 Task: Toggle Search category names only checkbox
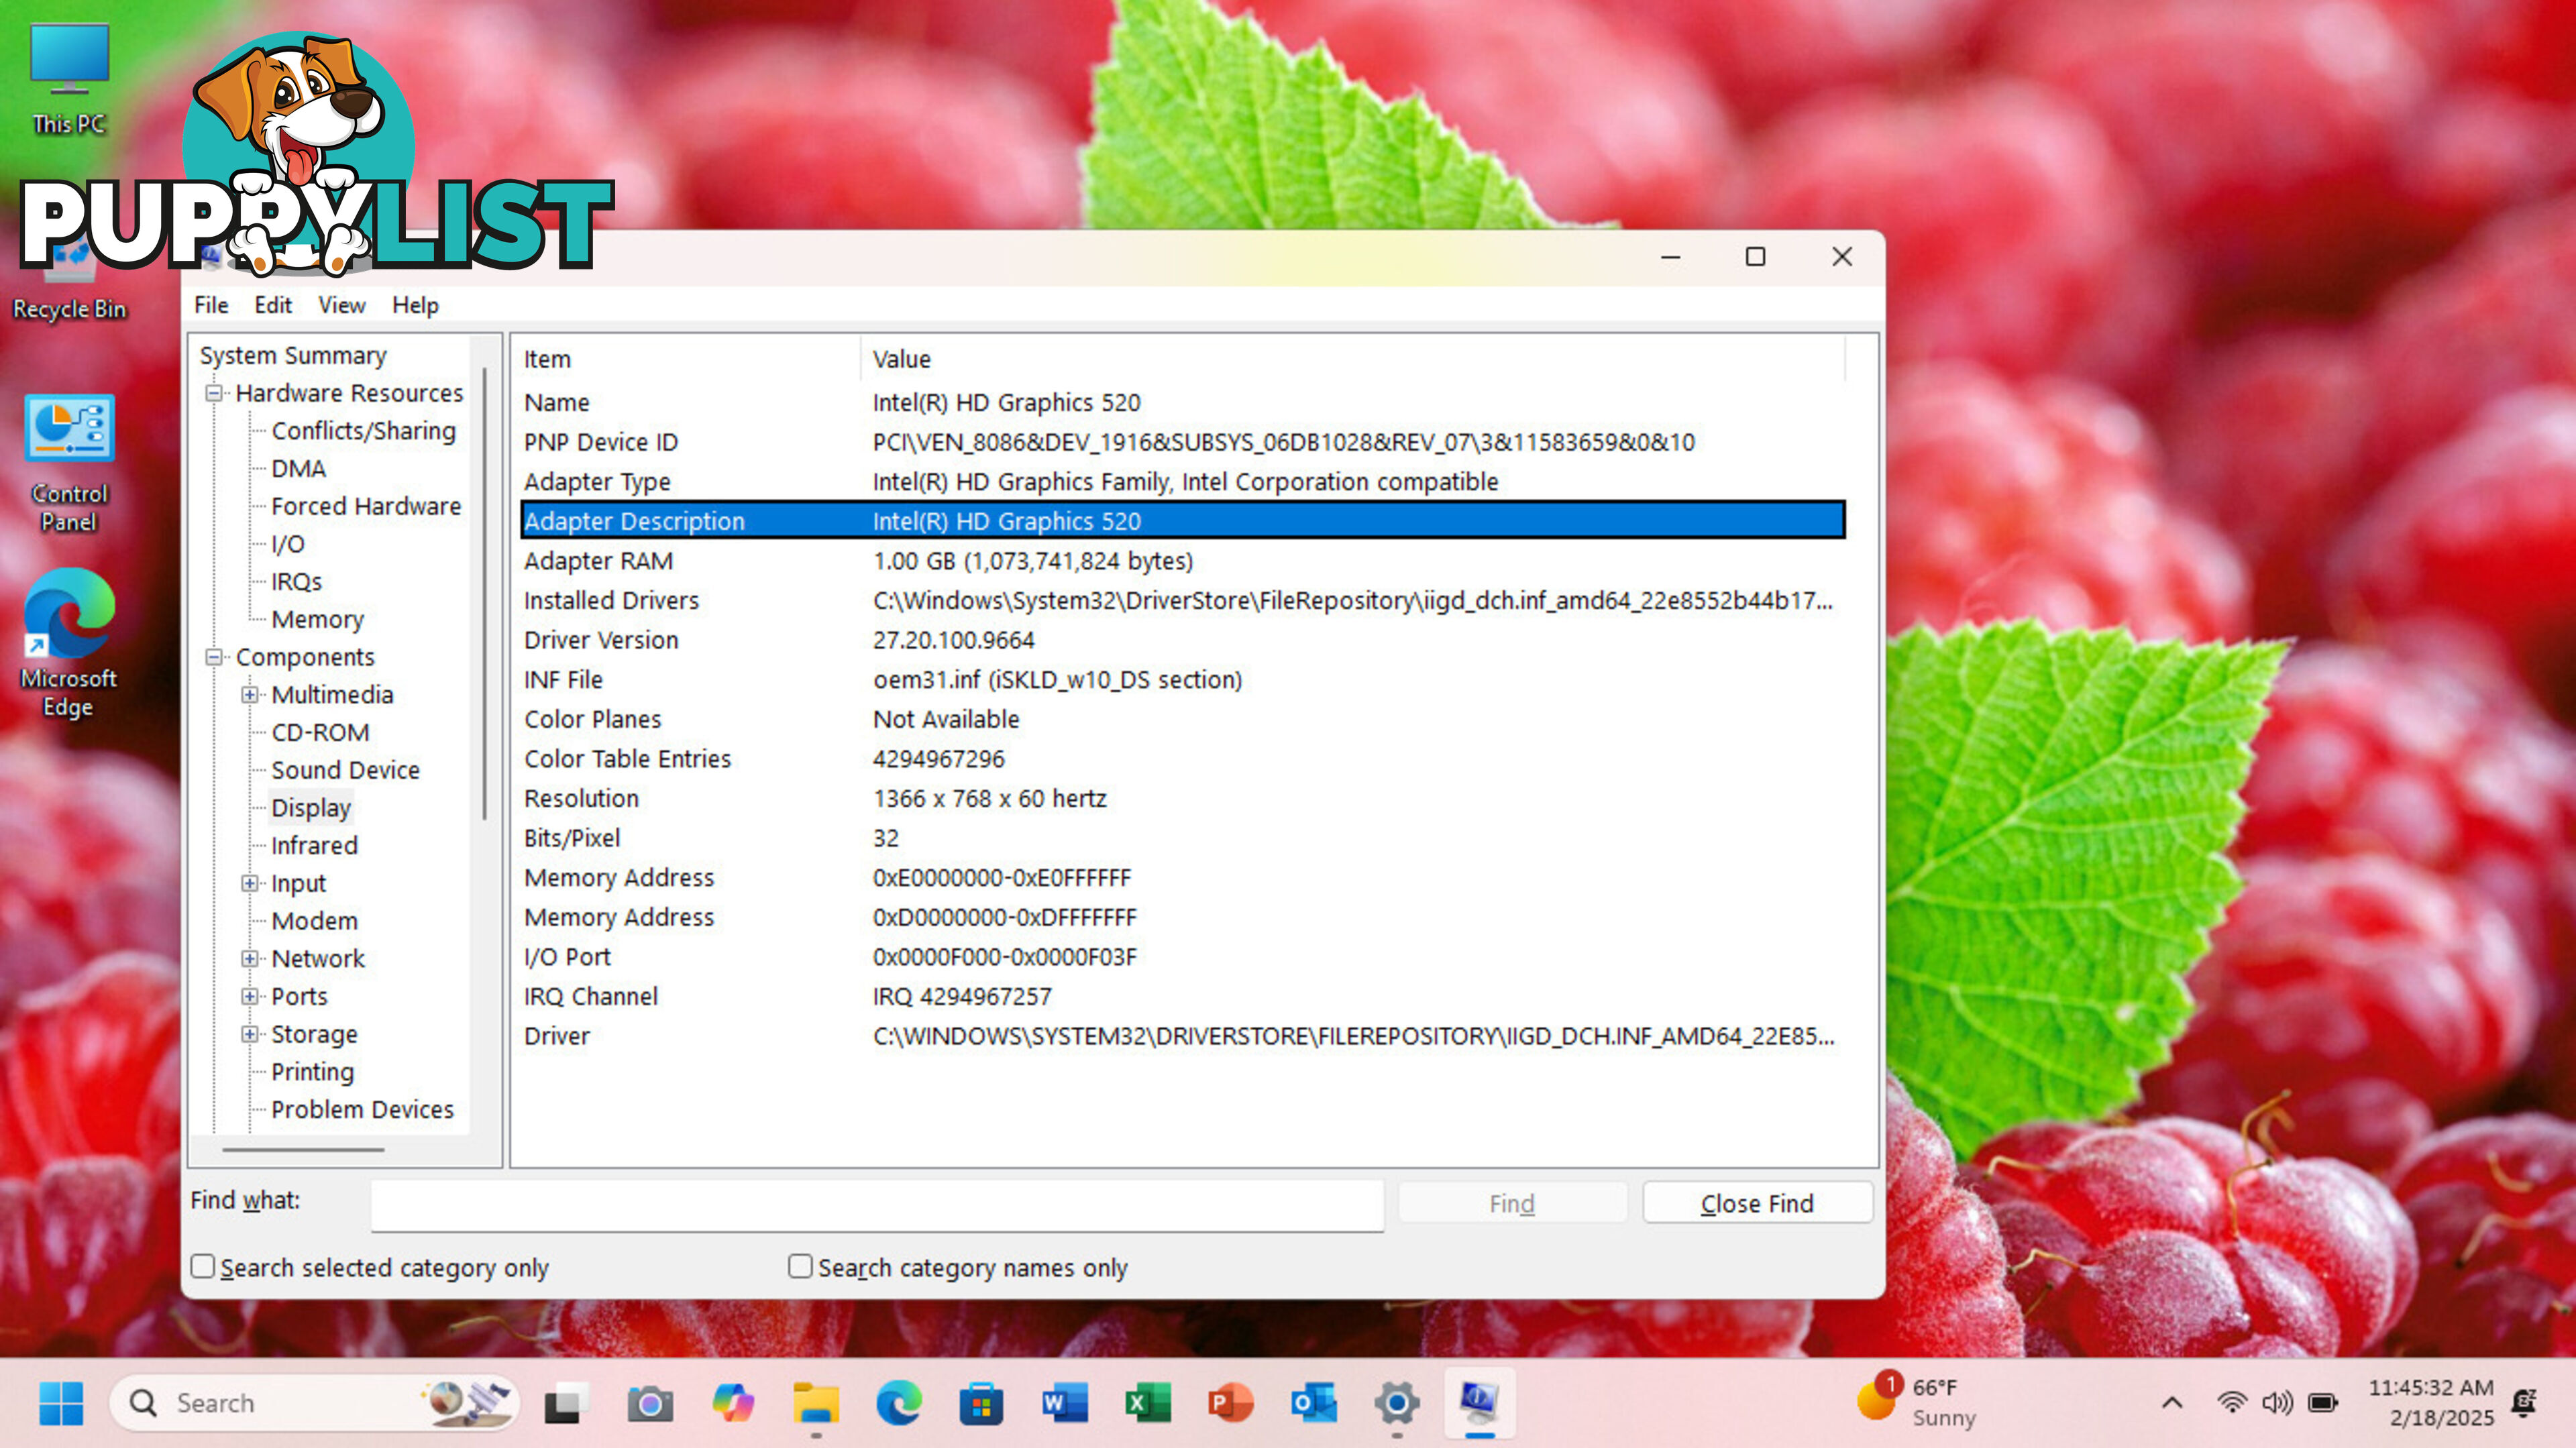click(x=800, y=1266)
